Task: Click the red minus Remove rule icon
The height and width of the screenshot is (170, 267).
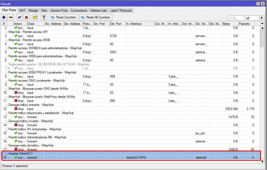Action: pos(11,17)
